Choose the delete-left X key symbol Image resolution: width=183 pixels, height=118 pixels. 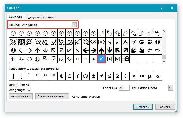pyautogui.click(x=93, y=42)
